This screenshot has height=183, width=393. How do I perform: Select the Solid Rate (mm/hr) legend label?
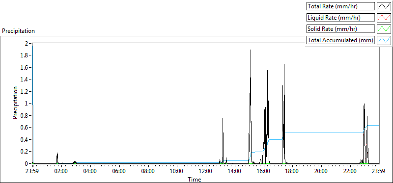point(340,29)
